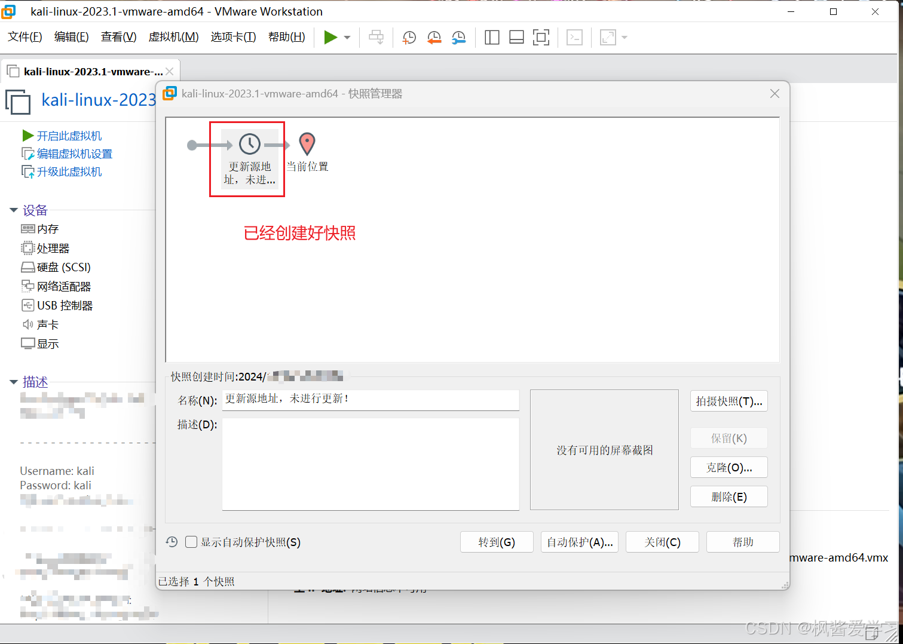Click the revert to snapshot toolbar icon

tap(434, 38)
